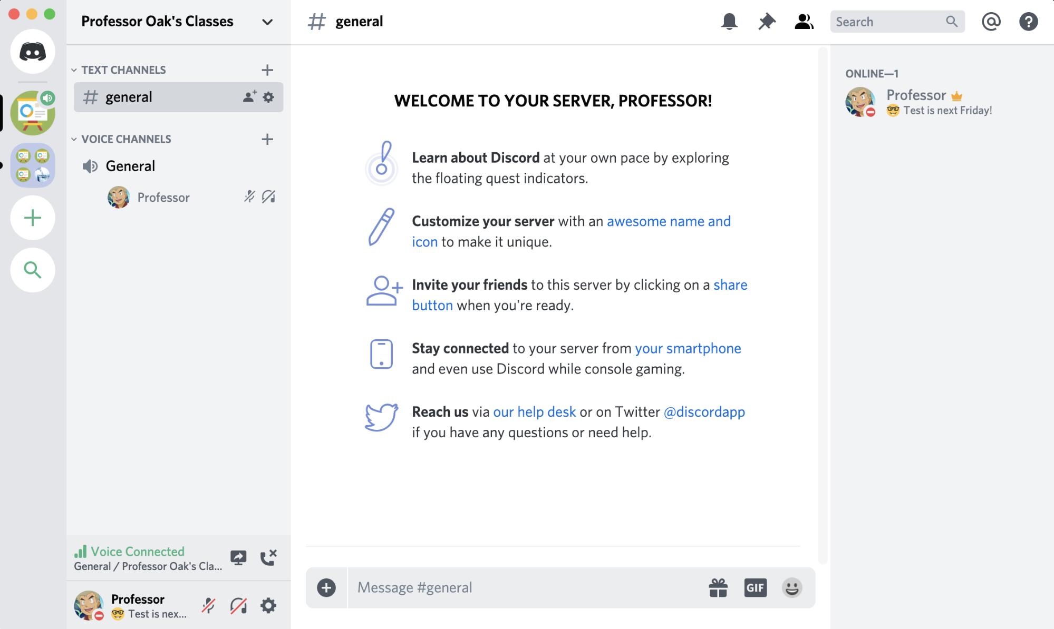Toggle deafen for Professor in voice channel
This screenshot has width=1054, height=629.
269,196
